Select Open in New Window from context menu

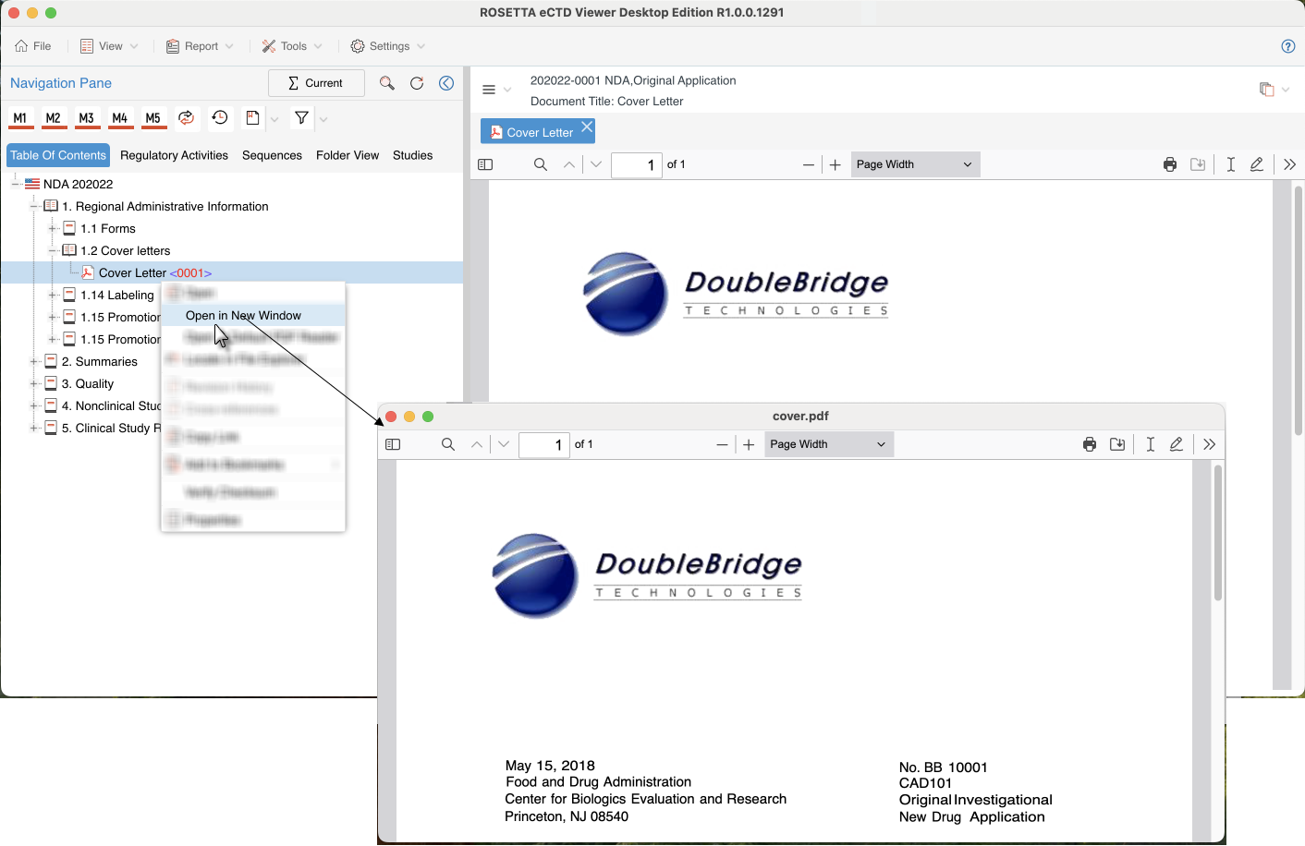tap(243, 316)
